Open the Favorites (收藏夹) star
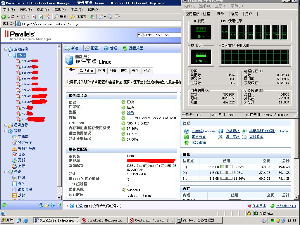 pos(73,17)
